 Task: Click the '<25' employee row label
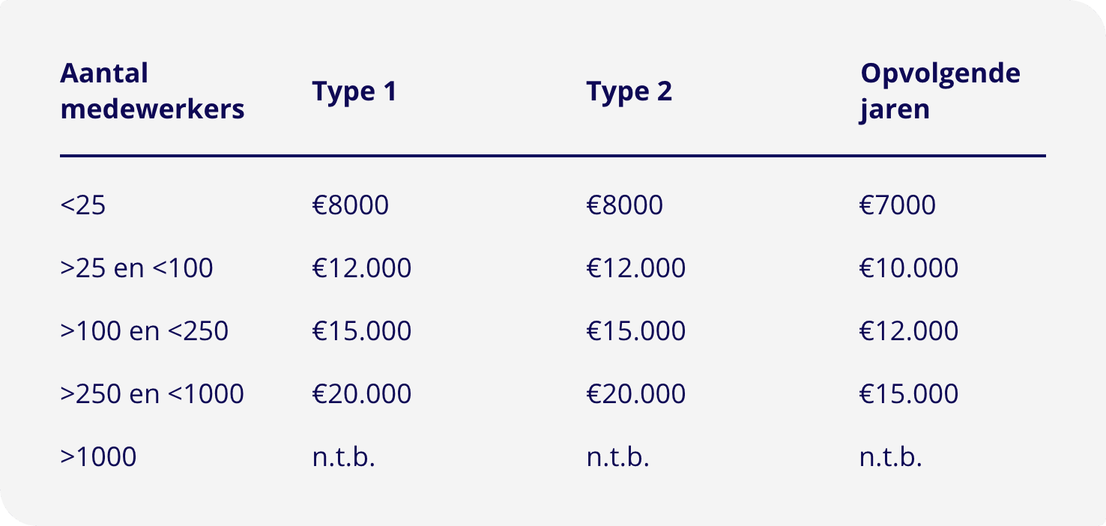pos(83,205)
